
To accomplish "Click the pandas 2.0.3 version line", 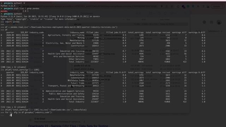I will click(14, 11).
